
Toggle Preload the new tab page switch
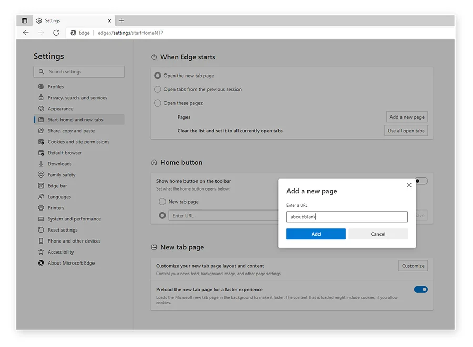click(x=421, y=289)
